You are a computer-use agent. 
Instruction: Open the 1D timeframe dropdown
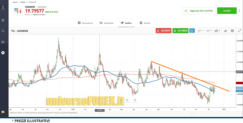(x=209, y=31)
